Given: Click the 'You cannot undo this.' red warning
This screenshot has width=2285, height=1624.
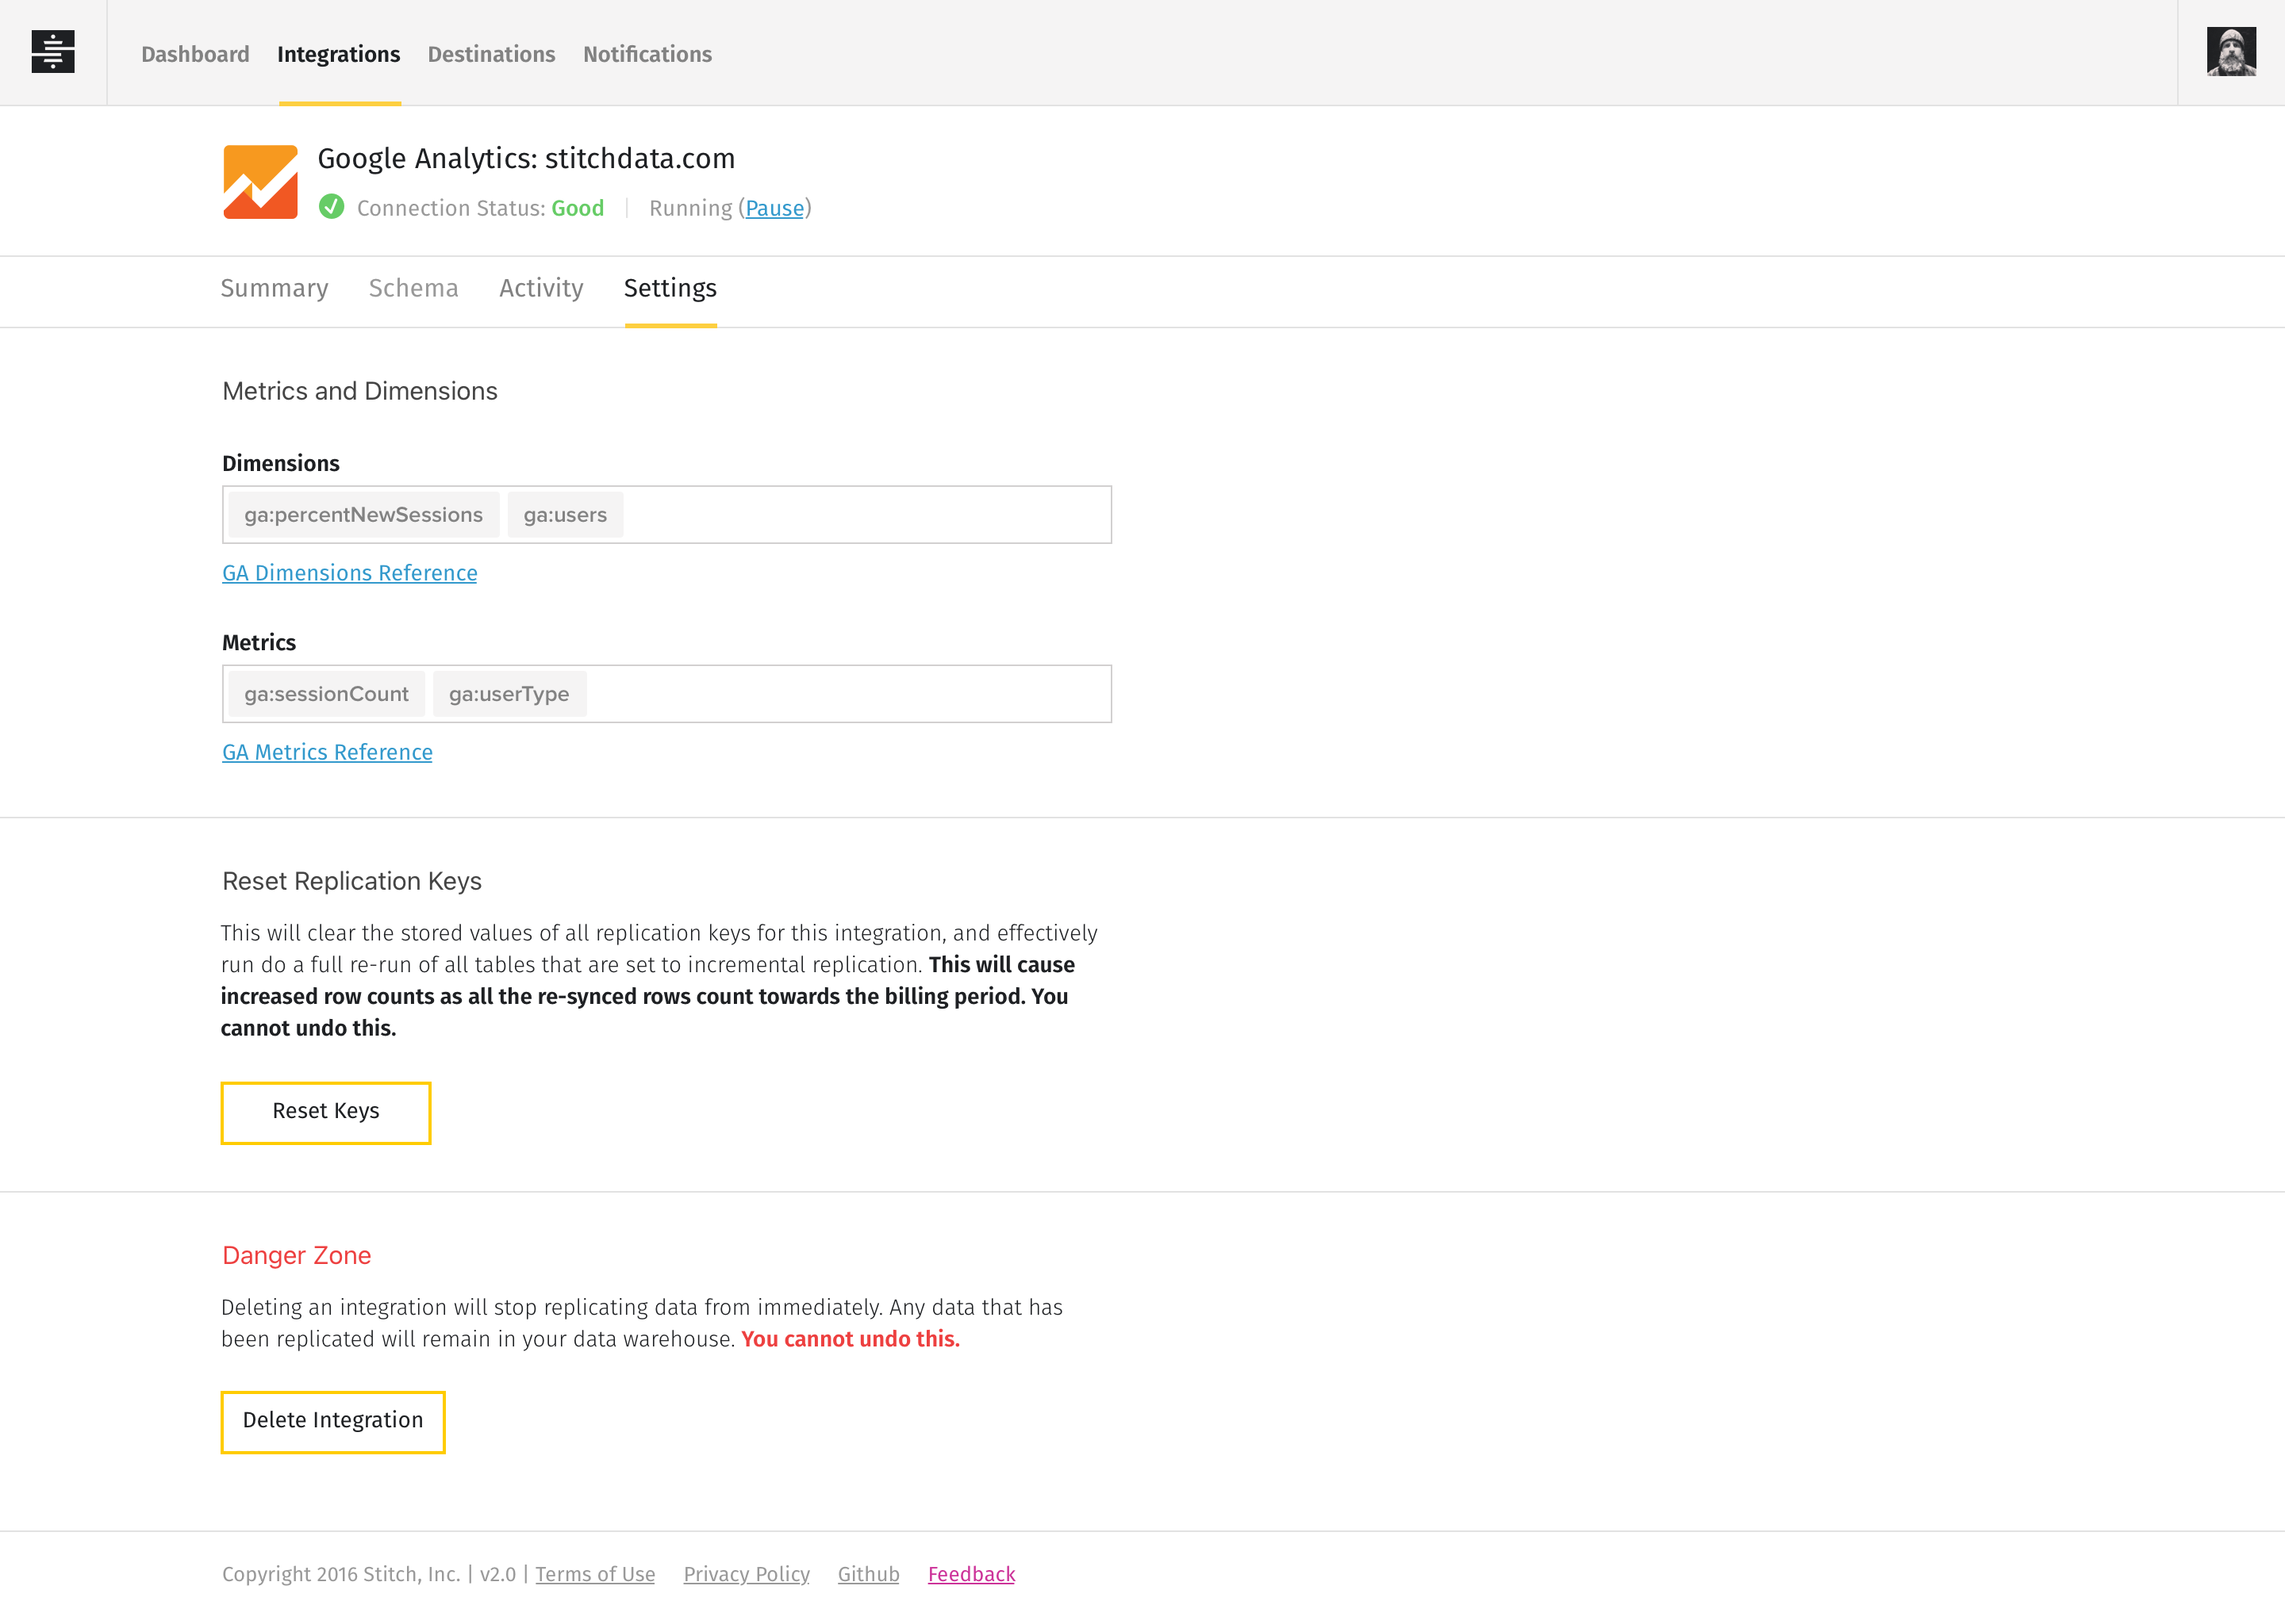Looking at the screenshot, I should tap(851, 1339).
